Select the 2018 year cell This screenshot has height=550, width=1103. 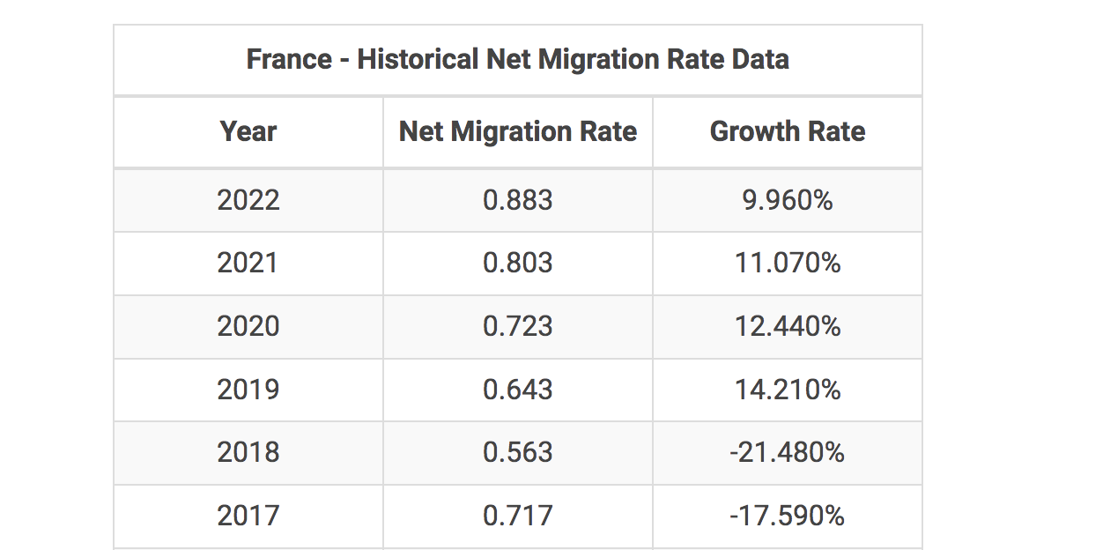point(248,452)
